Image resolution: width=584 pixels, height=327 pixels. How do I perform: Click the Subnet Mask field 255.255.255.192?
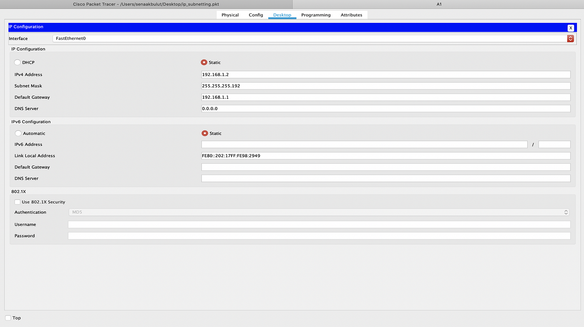click(386, 86)
